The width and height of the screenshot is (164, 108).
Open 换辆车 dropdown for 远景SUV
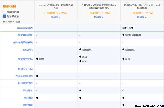tap(142, 17)
